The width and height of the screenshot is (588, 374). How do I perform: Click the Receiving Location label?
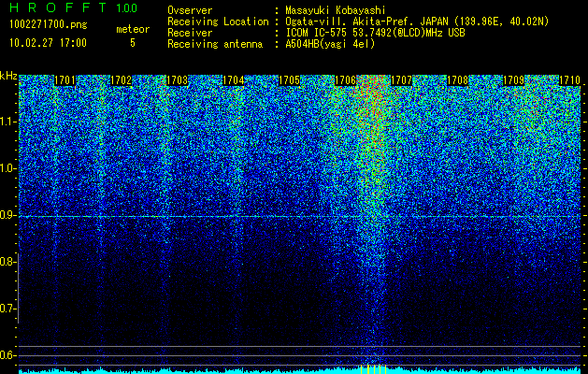point(218,22)
